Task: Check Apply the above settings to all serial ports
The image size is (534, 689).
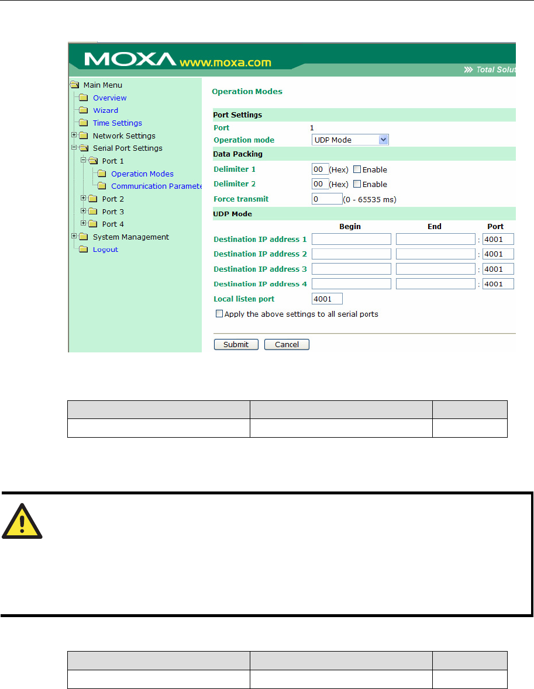Action: tap(219, 314)
